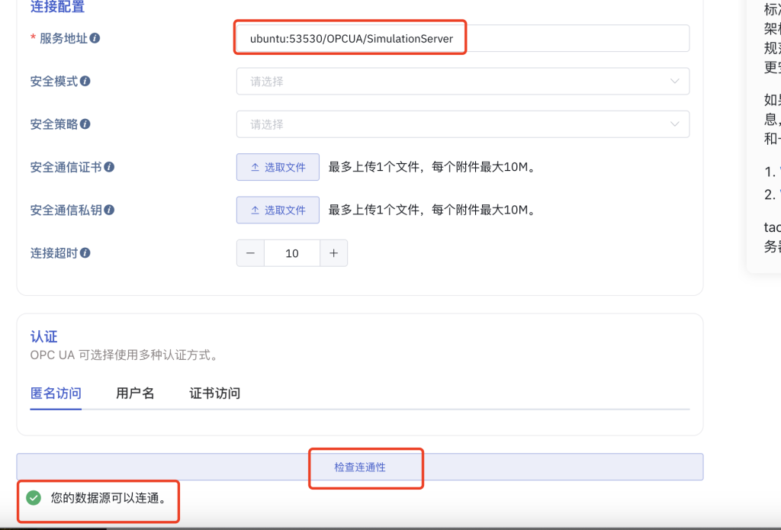Click the info icon beside 安全策略
This screenshot has height=530, width=781.
tap(85, 124)
